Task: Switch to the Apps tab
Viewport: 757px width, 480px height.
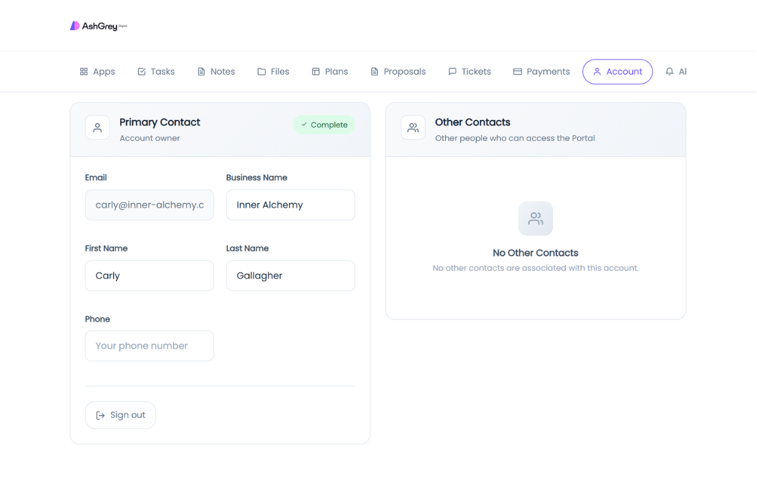Action: click(x=97, y=71)
